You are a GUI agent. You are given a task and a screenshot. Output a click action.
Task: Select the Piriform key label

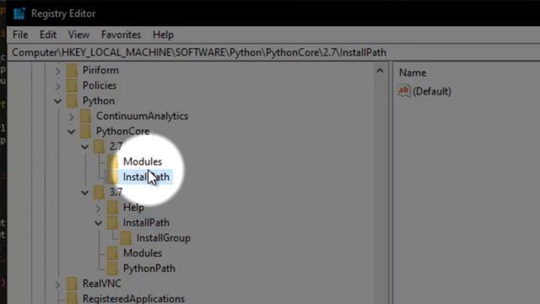pos(100,70)
